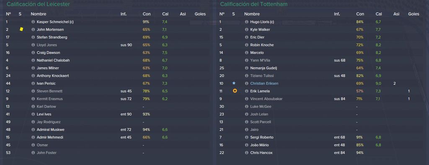Open info icon beside Hugo Lloris
This screenshot has width=429, height=165.
[x=246, y=22]
